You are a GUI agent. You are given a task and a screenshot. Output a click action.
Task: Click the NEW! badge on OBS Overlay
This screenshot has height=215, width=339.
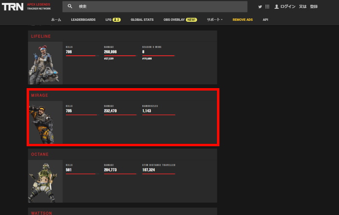(x=191, y=20)
